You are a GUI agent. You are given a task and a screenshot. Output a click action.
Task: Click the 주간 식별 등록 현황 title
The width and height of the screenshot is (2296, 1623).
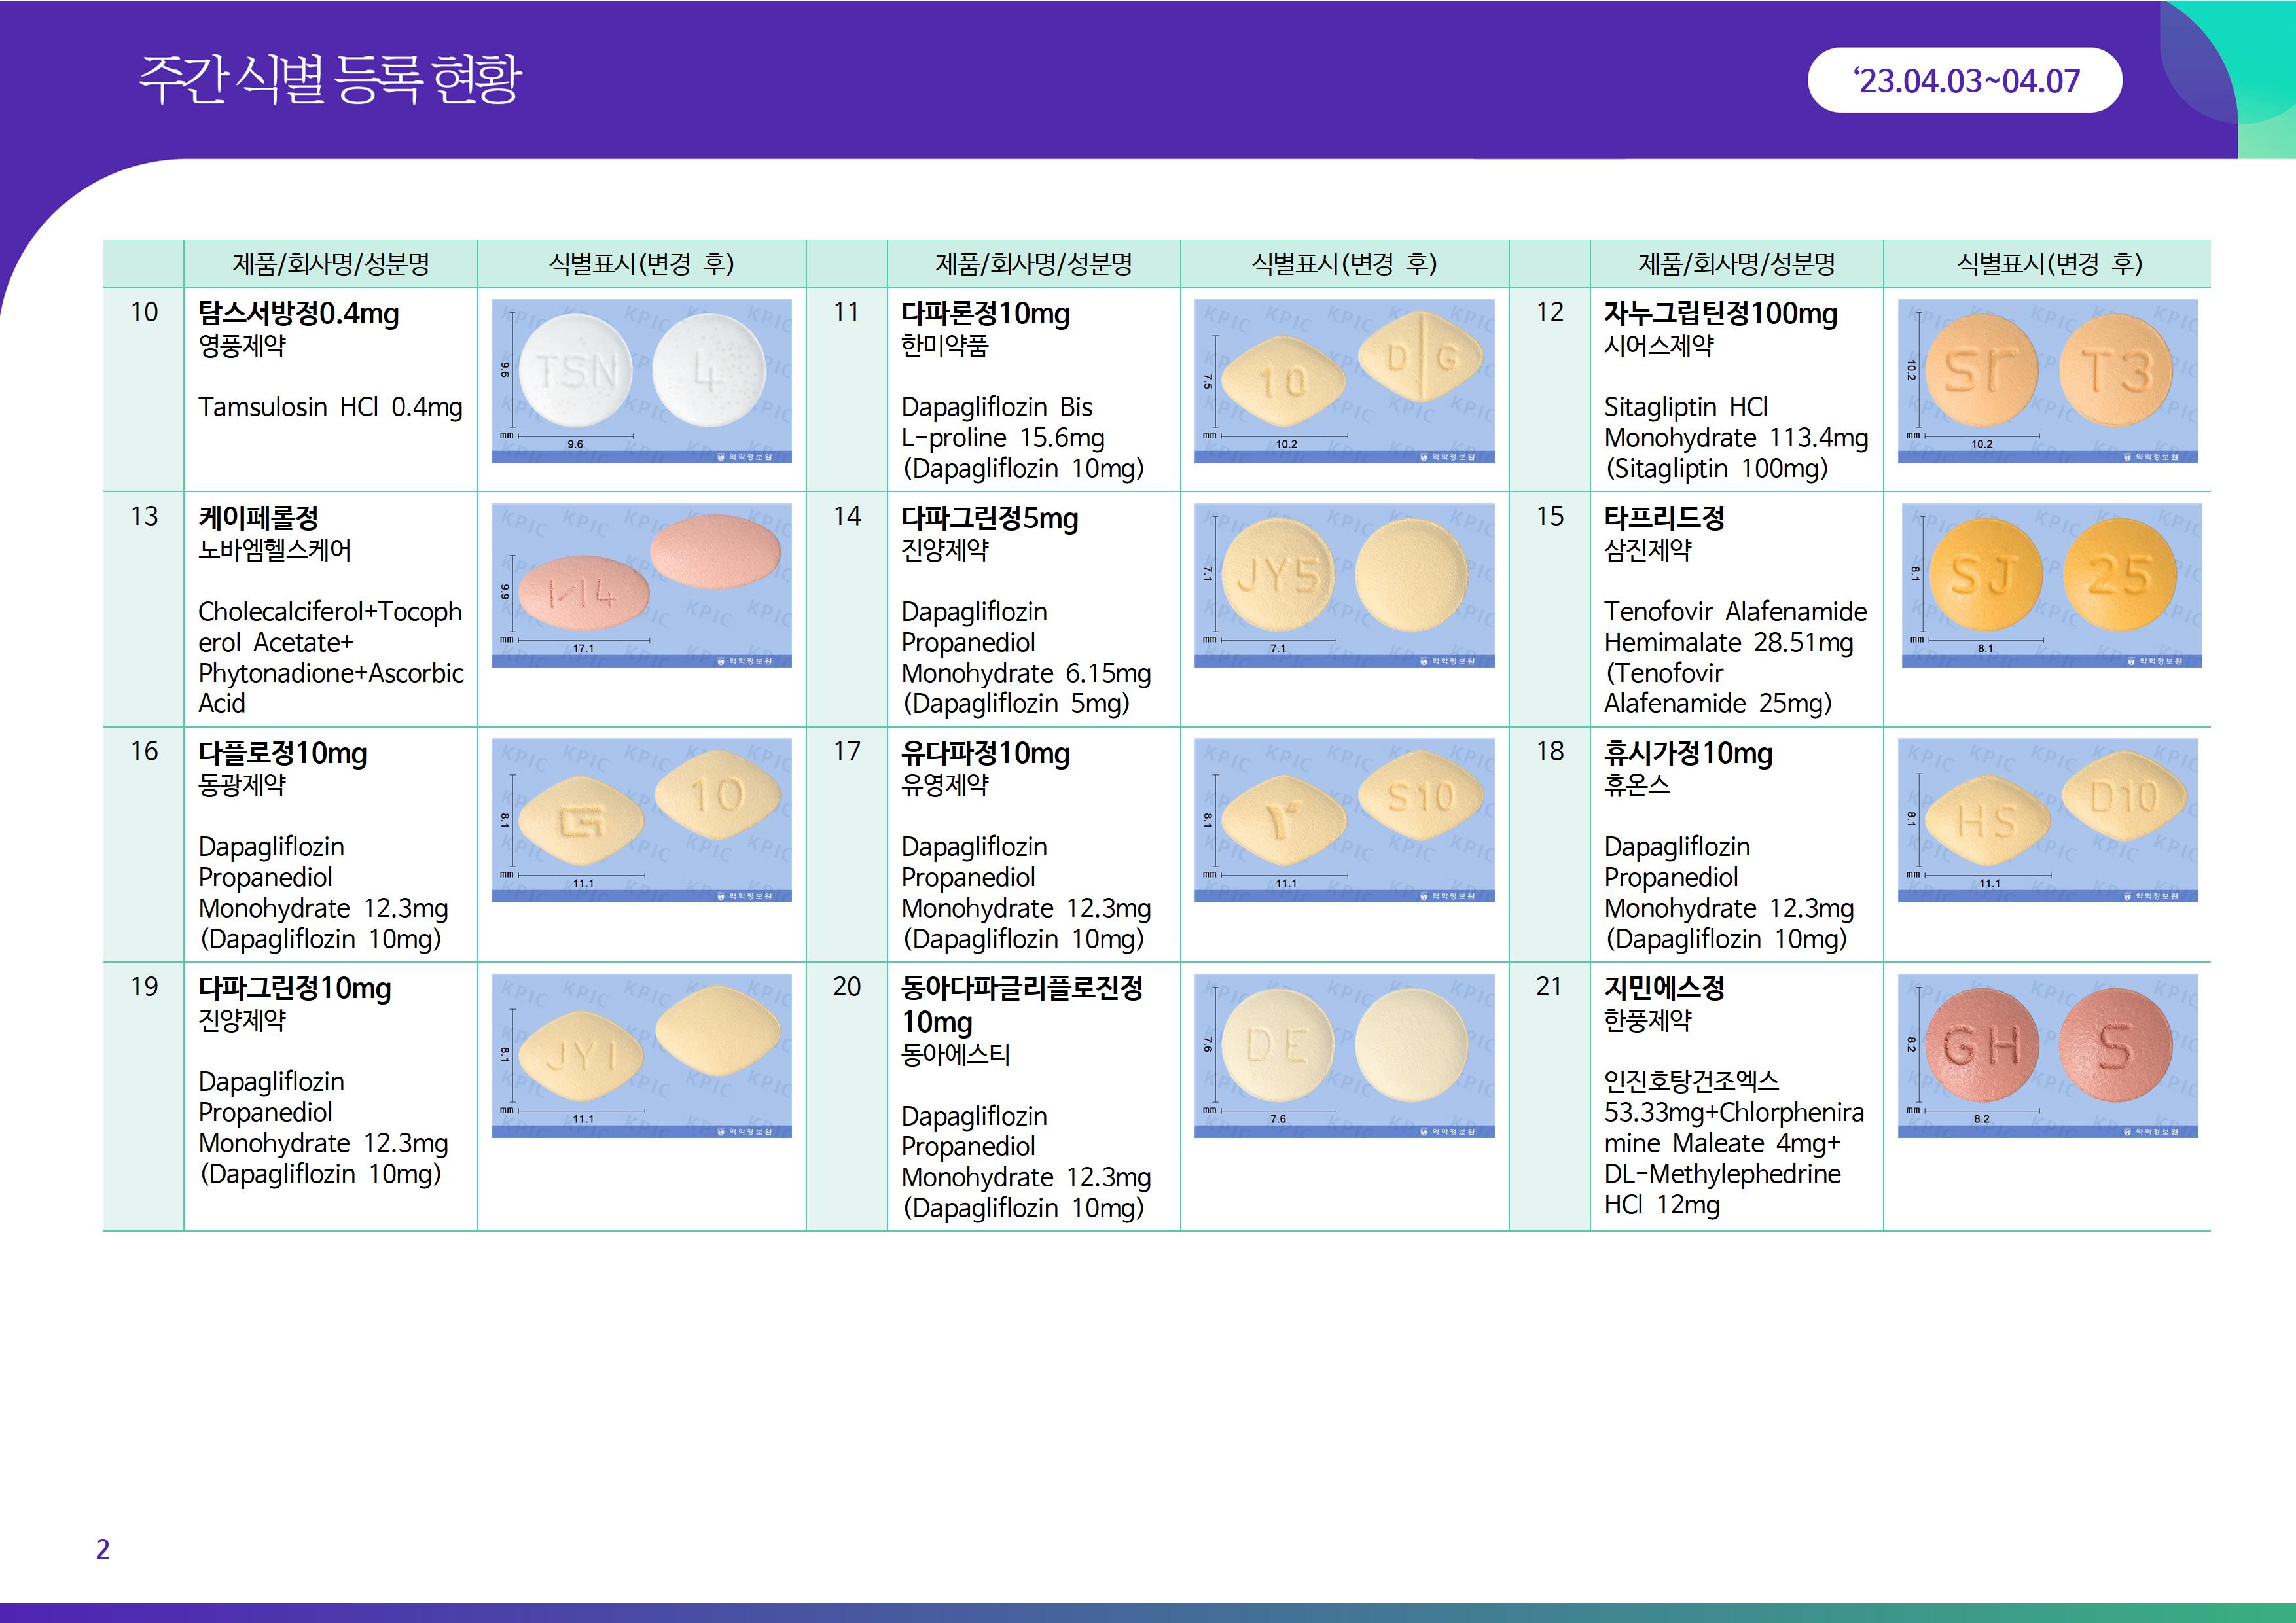(330, 79)
